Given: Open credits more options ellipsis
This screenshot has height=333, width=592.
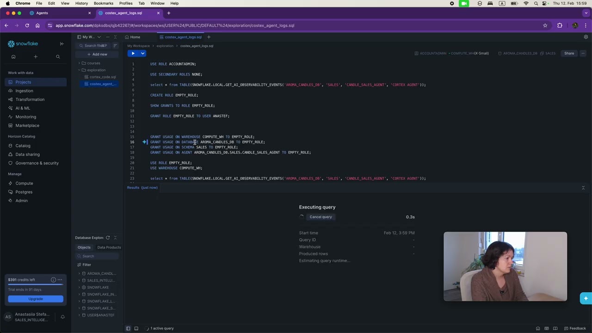Looking at the screenshot, I should tap(60, 280).
